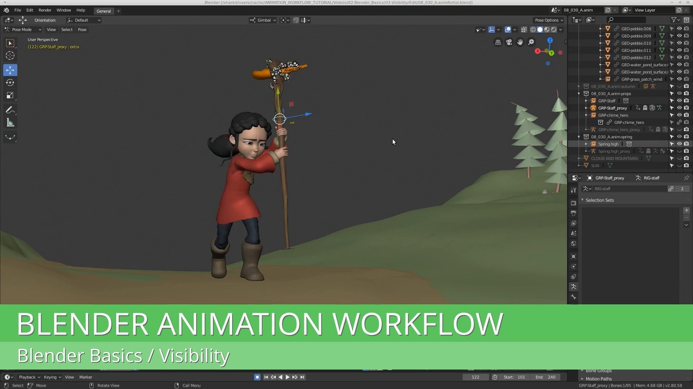Open the viewport Pose menu
This screenshot has width=693, height=389.
pos(82,30)
